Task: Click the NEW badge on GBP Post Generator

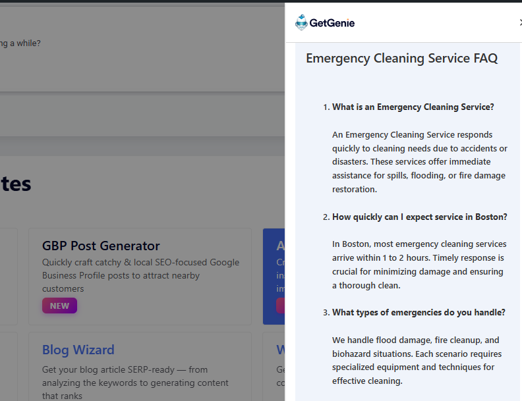Action: 59,306
